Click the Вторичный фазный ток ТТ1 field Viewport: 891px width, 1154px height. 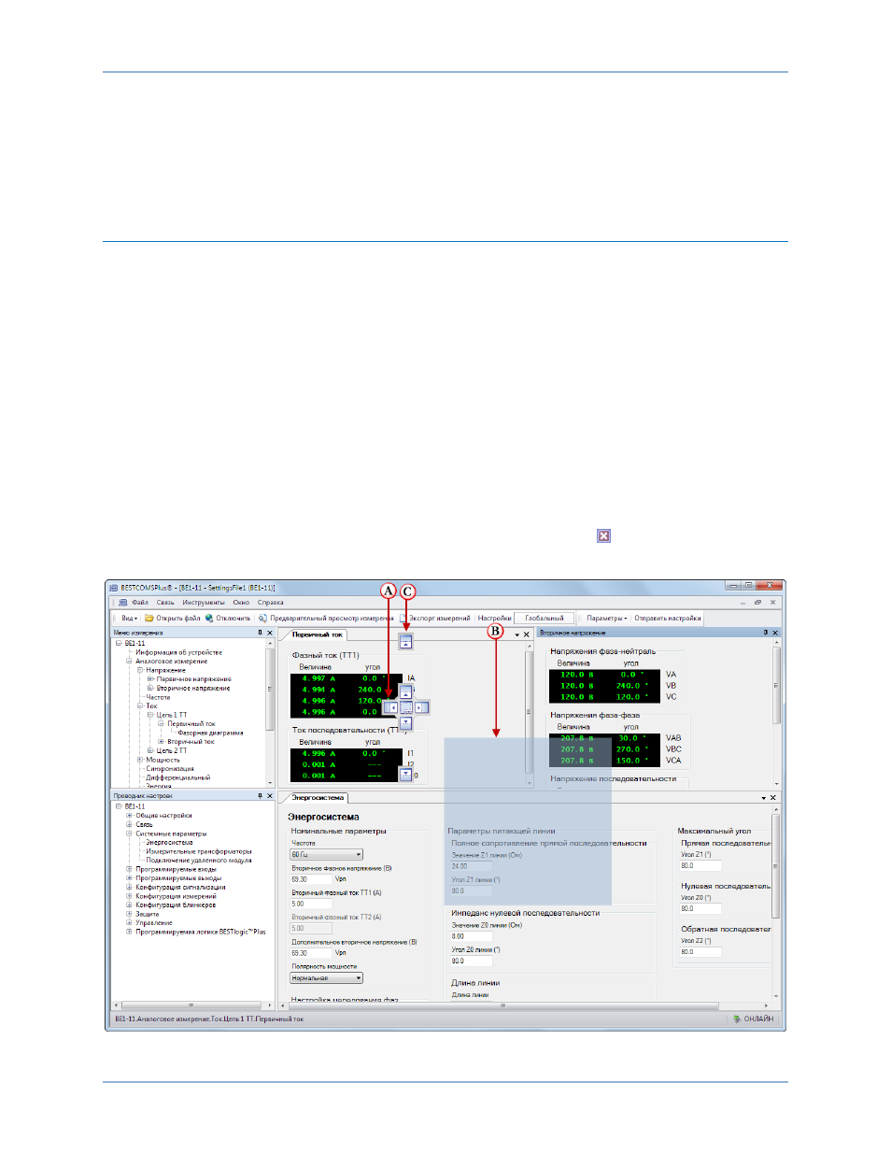click(x=311, y=904)
